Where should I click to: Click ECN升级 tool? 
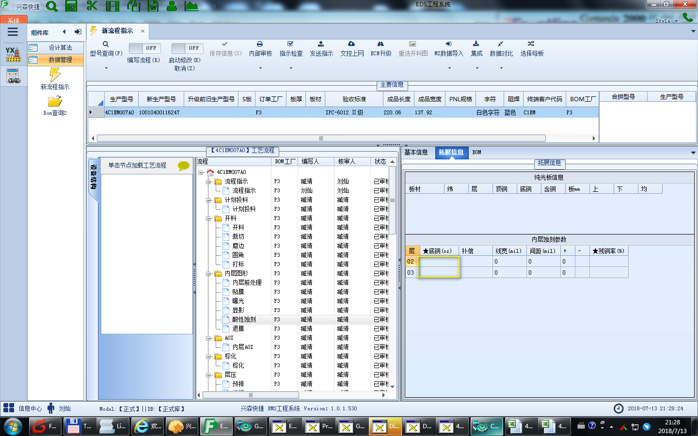click(381, 49)
